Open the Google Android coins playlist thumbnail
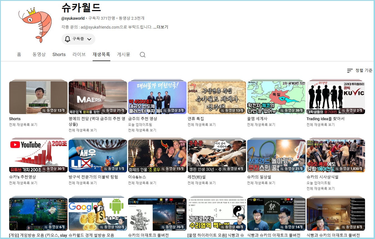 tap(98, 214)
